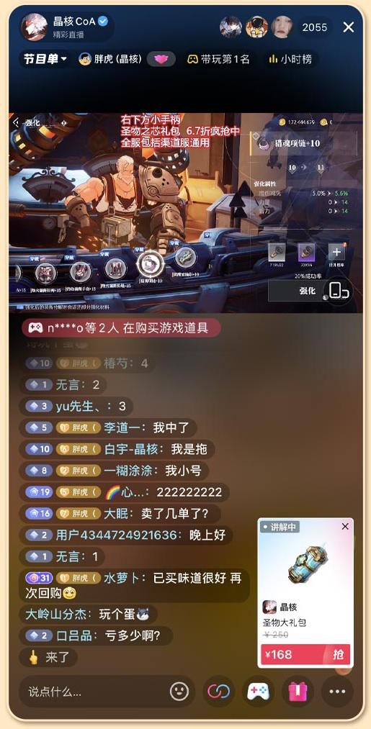The height and width of the screenshot is (729, 371).
Task: Open the gift box icon
Action: point(298,692)
